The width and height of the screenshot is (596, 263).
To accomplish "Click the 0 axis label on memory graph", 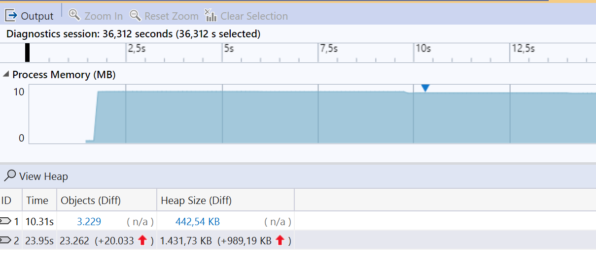I will (x=21, y=138).
